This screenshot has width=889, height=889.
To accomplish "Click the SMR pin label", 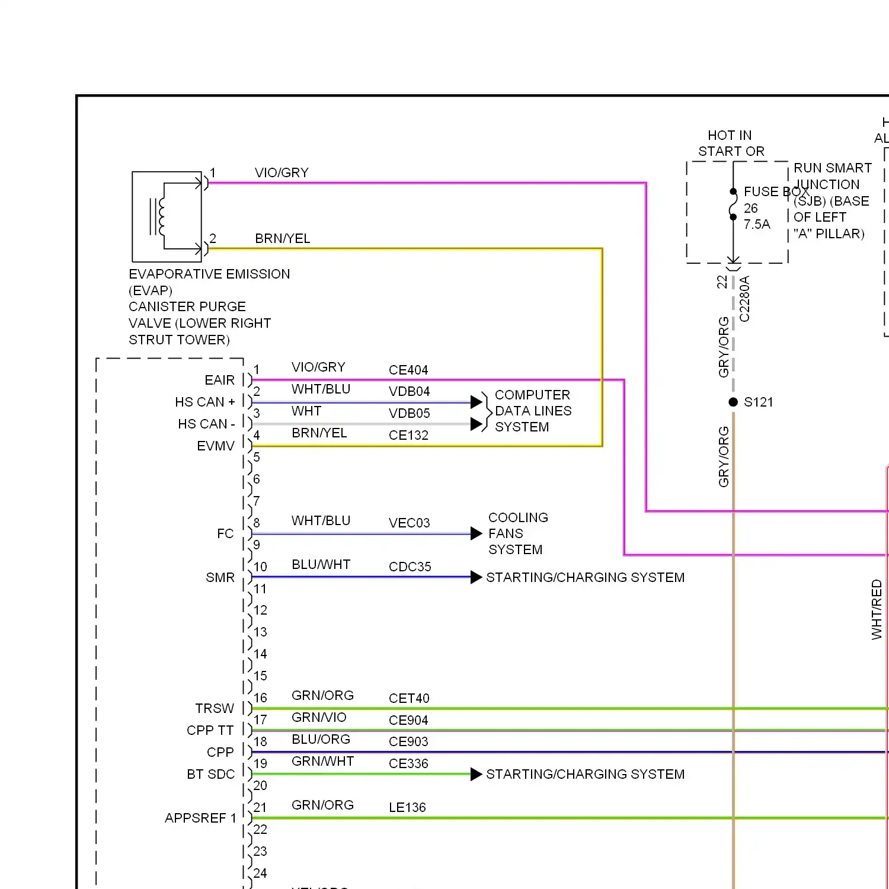I will [x=220, y=577].
